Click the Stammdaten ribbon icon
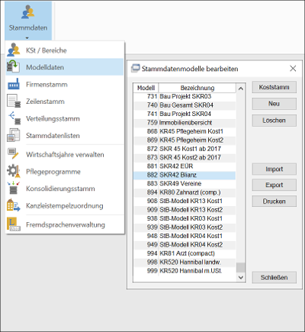Image resolution: width=305 pixels, height=332 pixels. coord(27,12)
